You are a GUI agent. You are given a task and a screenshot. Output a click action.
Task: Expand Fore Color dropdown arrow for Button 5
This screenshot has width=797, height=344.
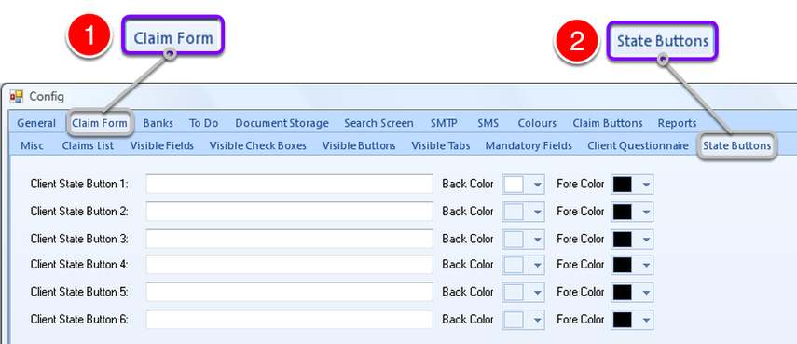click(x=647, y=293)
